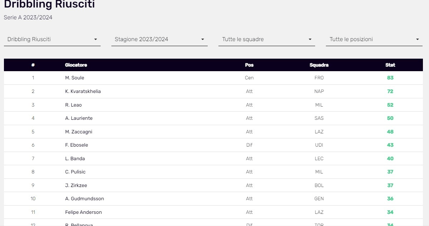Select player M. Soule

click(74, 78)
